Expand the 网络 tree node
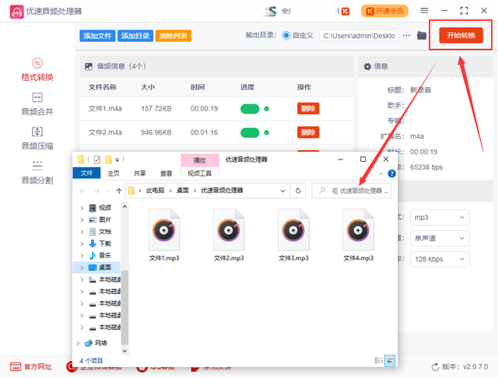 coord(79,342)
